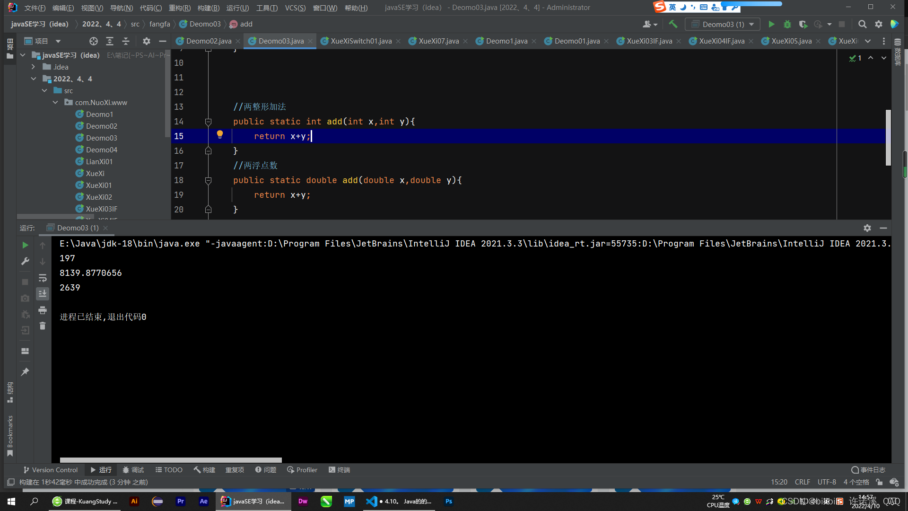Collapse the src folder in project tree

[44, 90]
